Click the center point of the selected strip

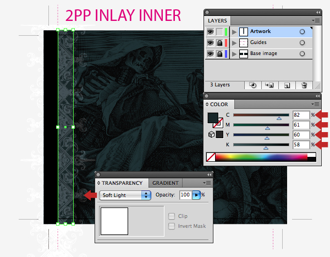[x=65, y=127]
